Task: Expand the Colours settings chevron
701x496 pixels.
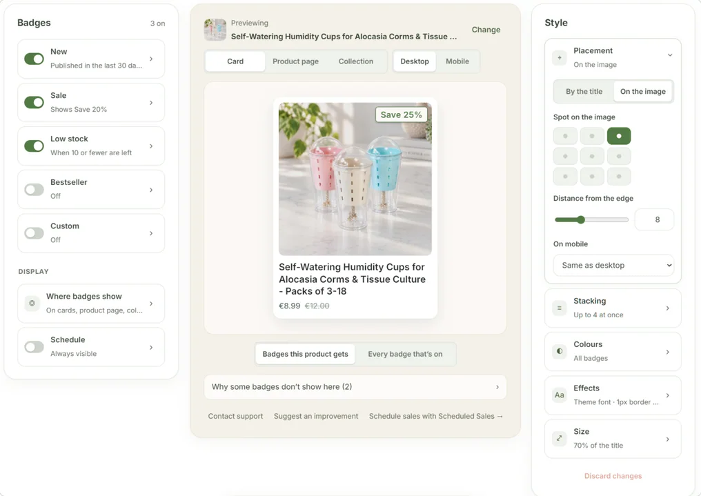Action: tap(667, 352)
